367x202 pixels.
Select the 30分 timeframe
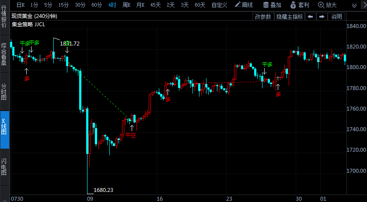pyautogui.click(x=80, y=5)
